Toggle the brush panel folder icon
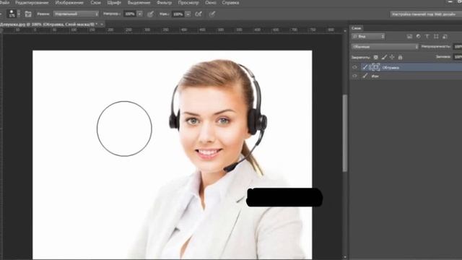The width and height of the screenshot is (462, 260). [x=28, y=14]
